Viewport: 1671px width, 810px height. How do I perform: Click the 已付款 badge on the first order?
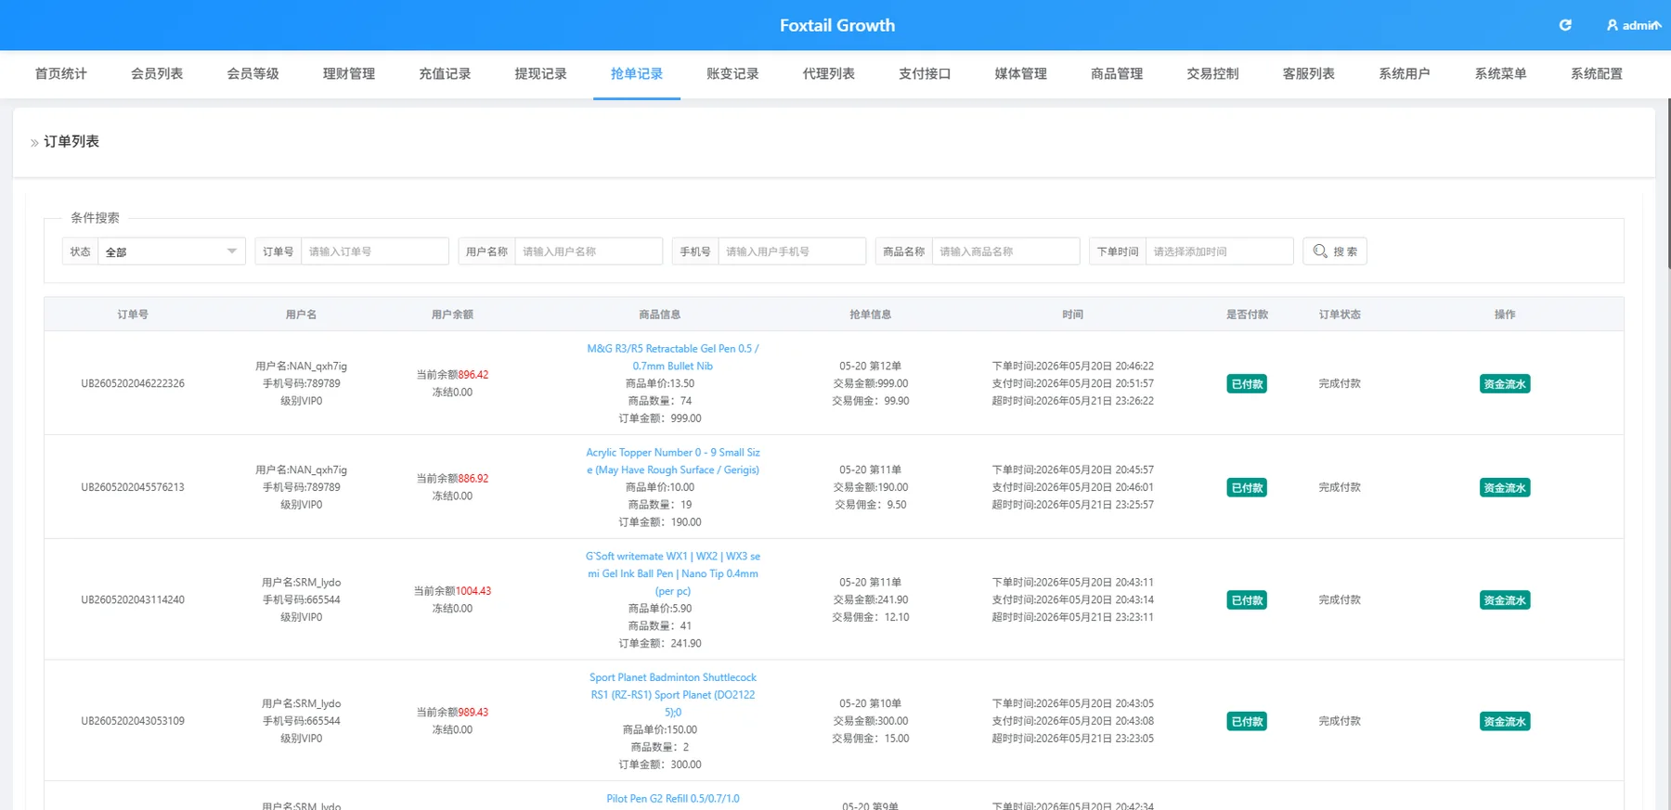(1247, 384)
